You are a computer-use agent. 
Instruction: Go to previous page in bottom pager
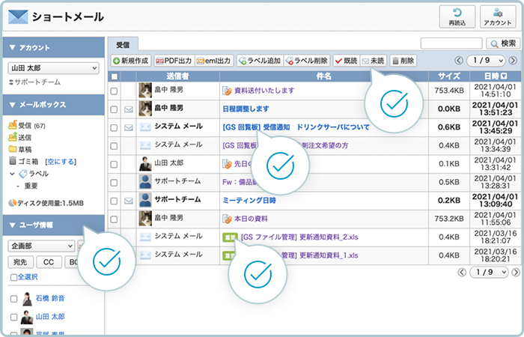(462, 273)
